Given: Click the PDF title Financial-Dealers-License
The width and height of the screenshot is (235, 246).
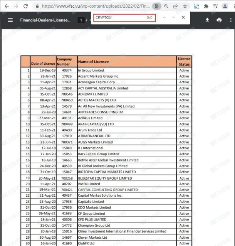Looking at the screenshot, I should (x=45, y=20).
